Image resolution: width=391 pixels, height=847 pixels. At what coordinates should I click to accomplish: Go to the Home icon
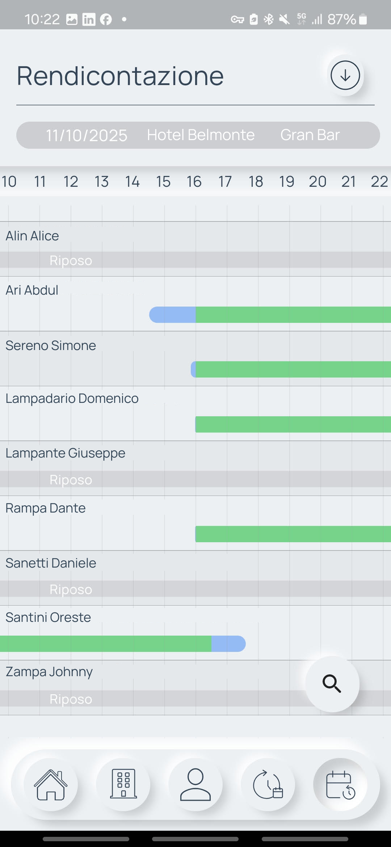coord(51,784)
